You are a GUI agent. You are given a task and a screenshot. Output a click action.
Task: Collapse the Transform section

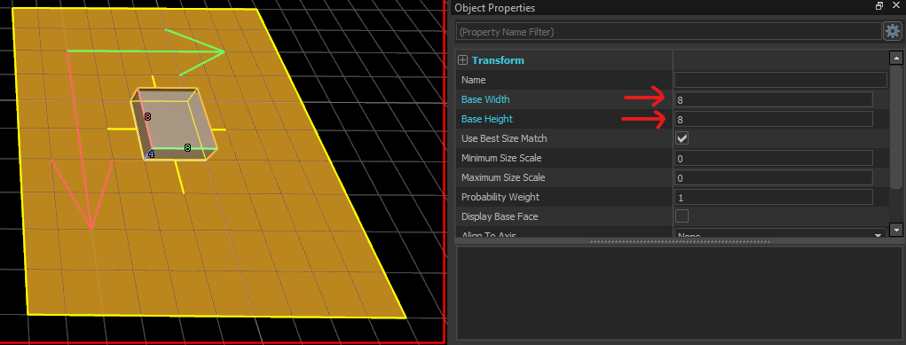pos(462,60)
